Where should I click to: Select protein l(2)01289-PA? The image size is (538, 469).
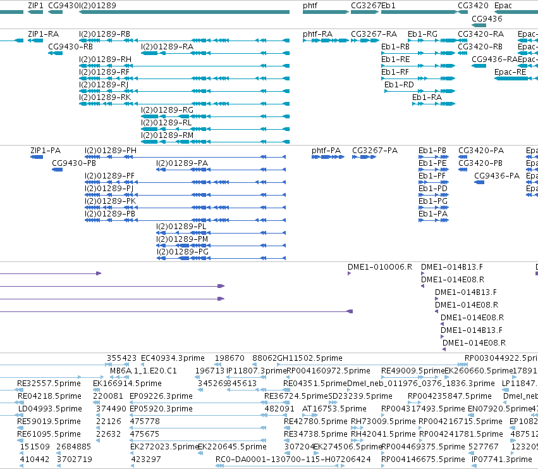tap(182, 163)
